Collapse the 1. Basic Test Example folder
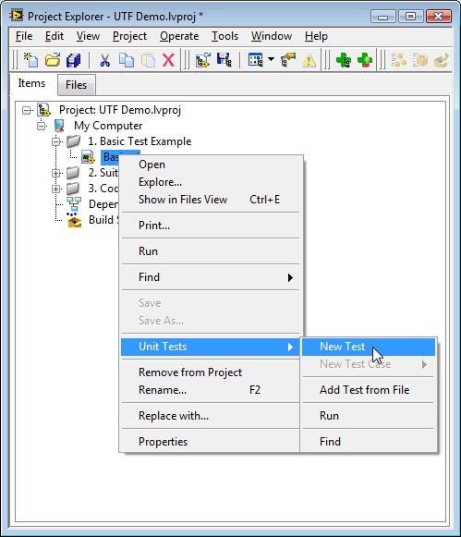This screenshot has height=537, width=461. click(55, 141)
